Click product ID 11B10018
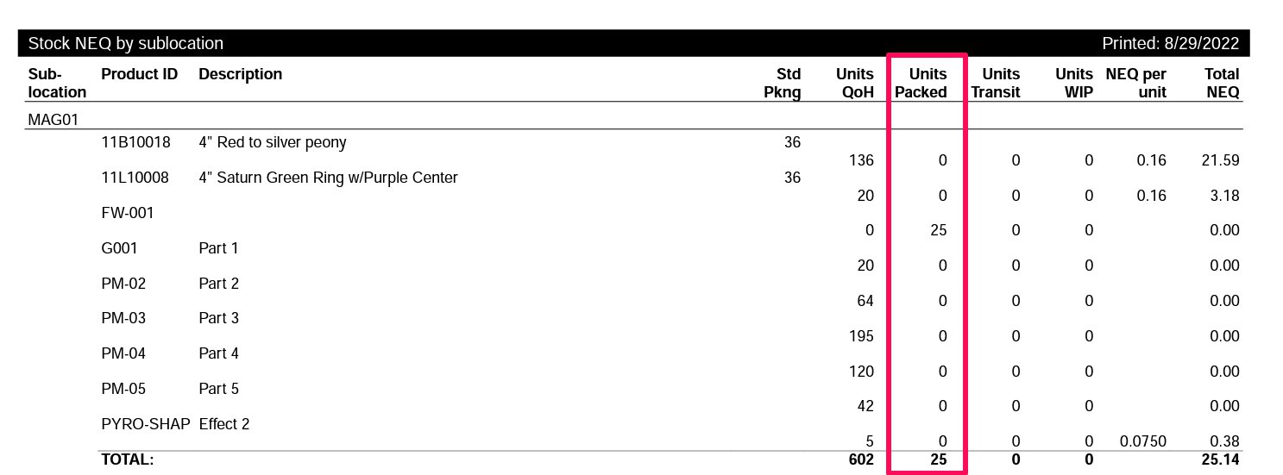Image resolution: width=1283 pixels, height=475 pixels. point(135,142)
